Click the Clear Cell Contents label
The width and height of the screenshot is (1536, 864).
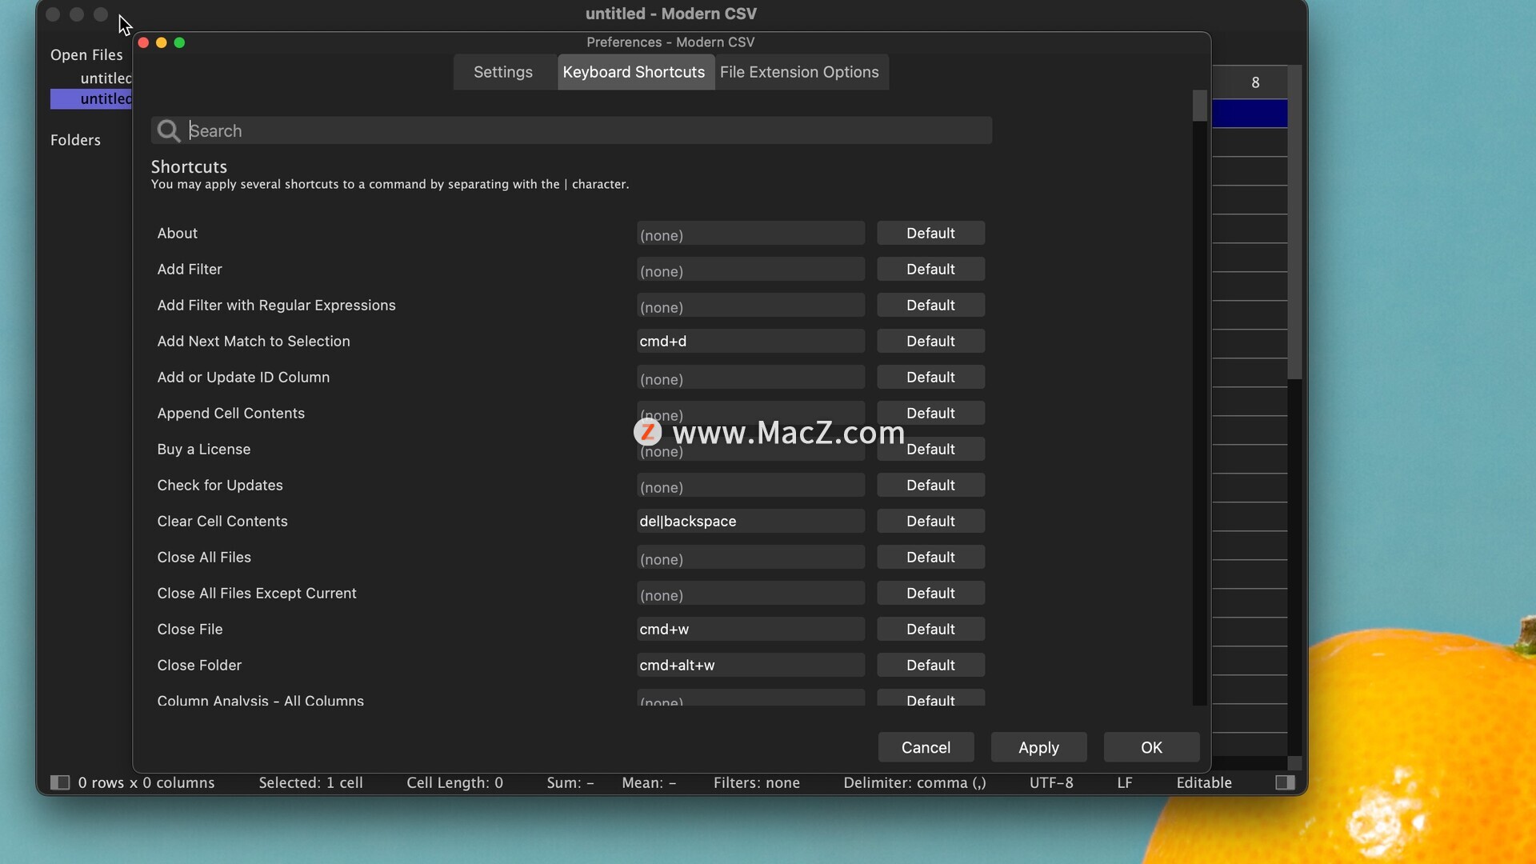(222, 522)
